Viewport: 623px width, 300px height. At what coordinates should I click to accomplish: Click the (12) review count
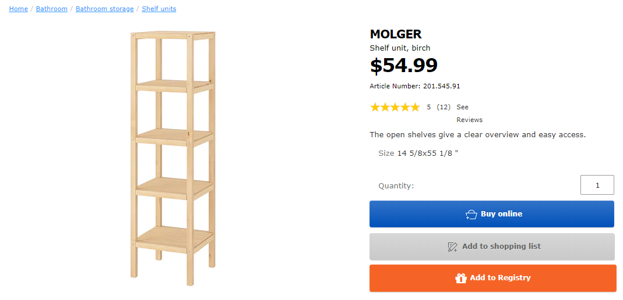444,107
